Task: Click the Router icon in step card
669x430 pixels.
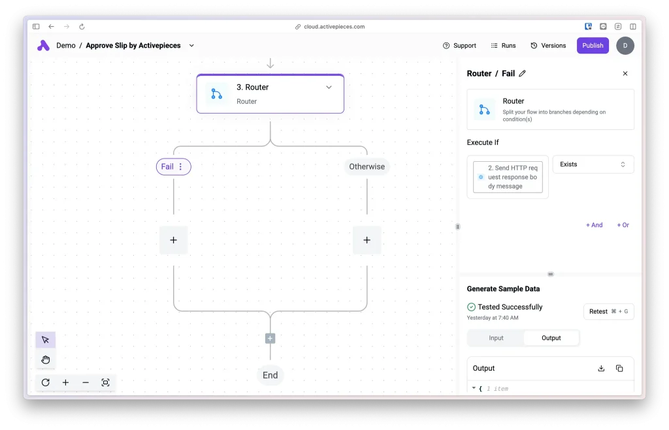Action: click(217, 94)
